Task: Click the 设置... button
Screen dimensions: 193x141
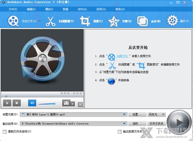Action: tap(137, 115)
